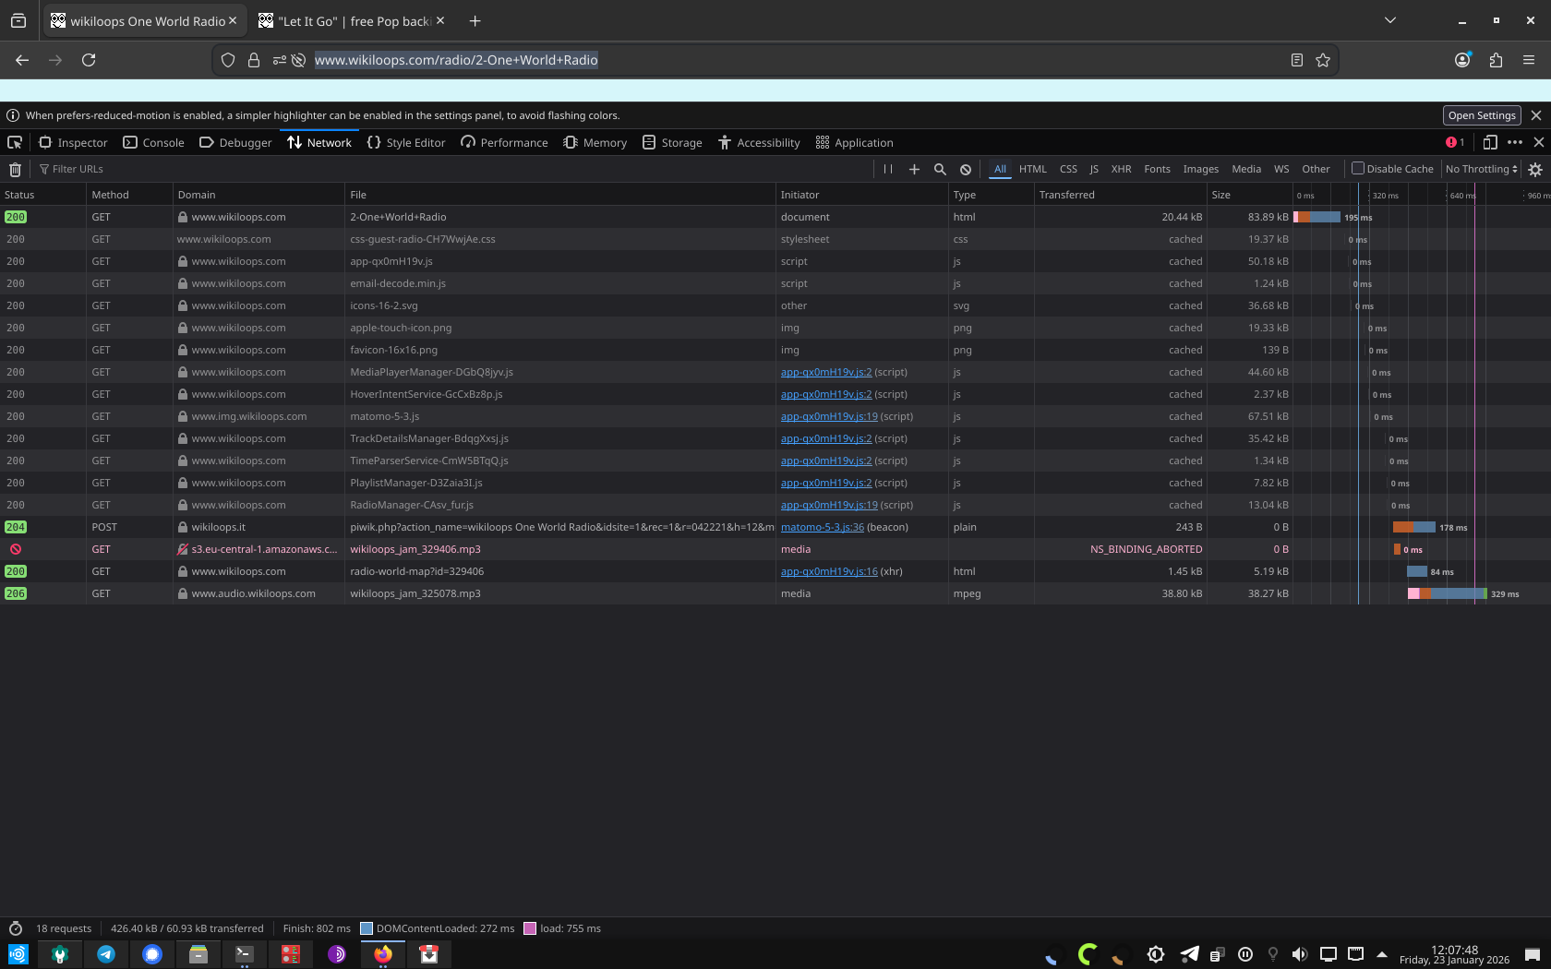Image resolution: width=1551 pixels, height=969 pixels.
Task: Open network settings gear menu
Action: point(1535,169)
